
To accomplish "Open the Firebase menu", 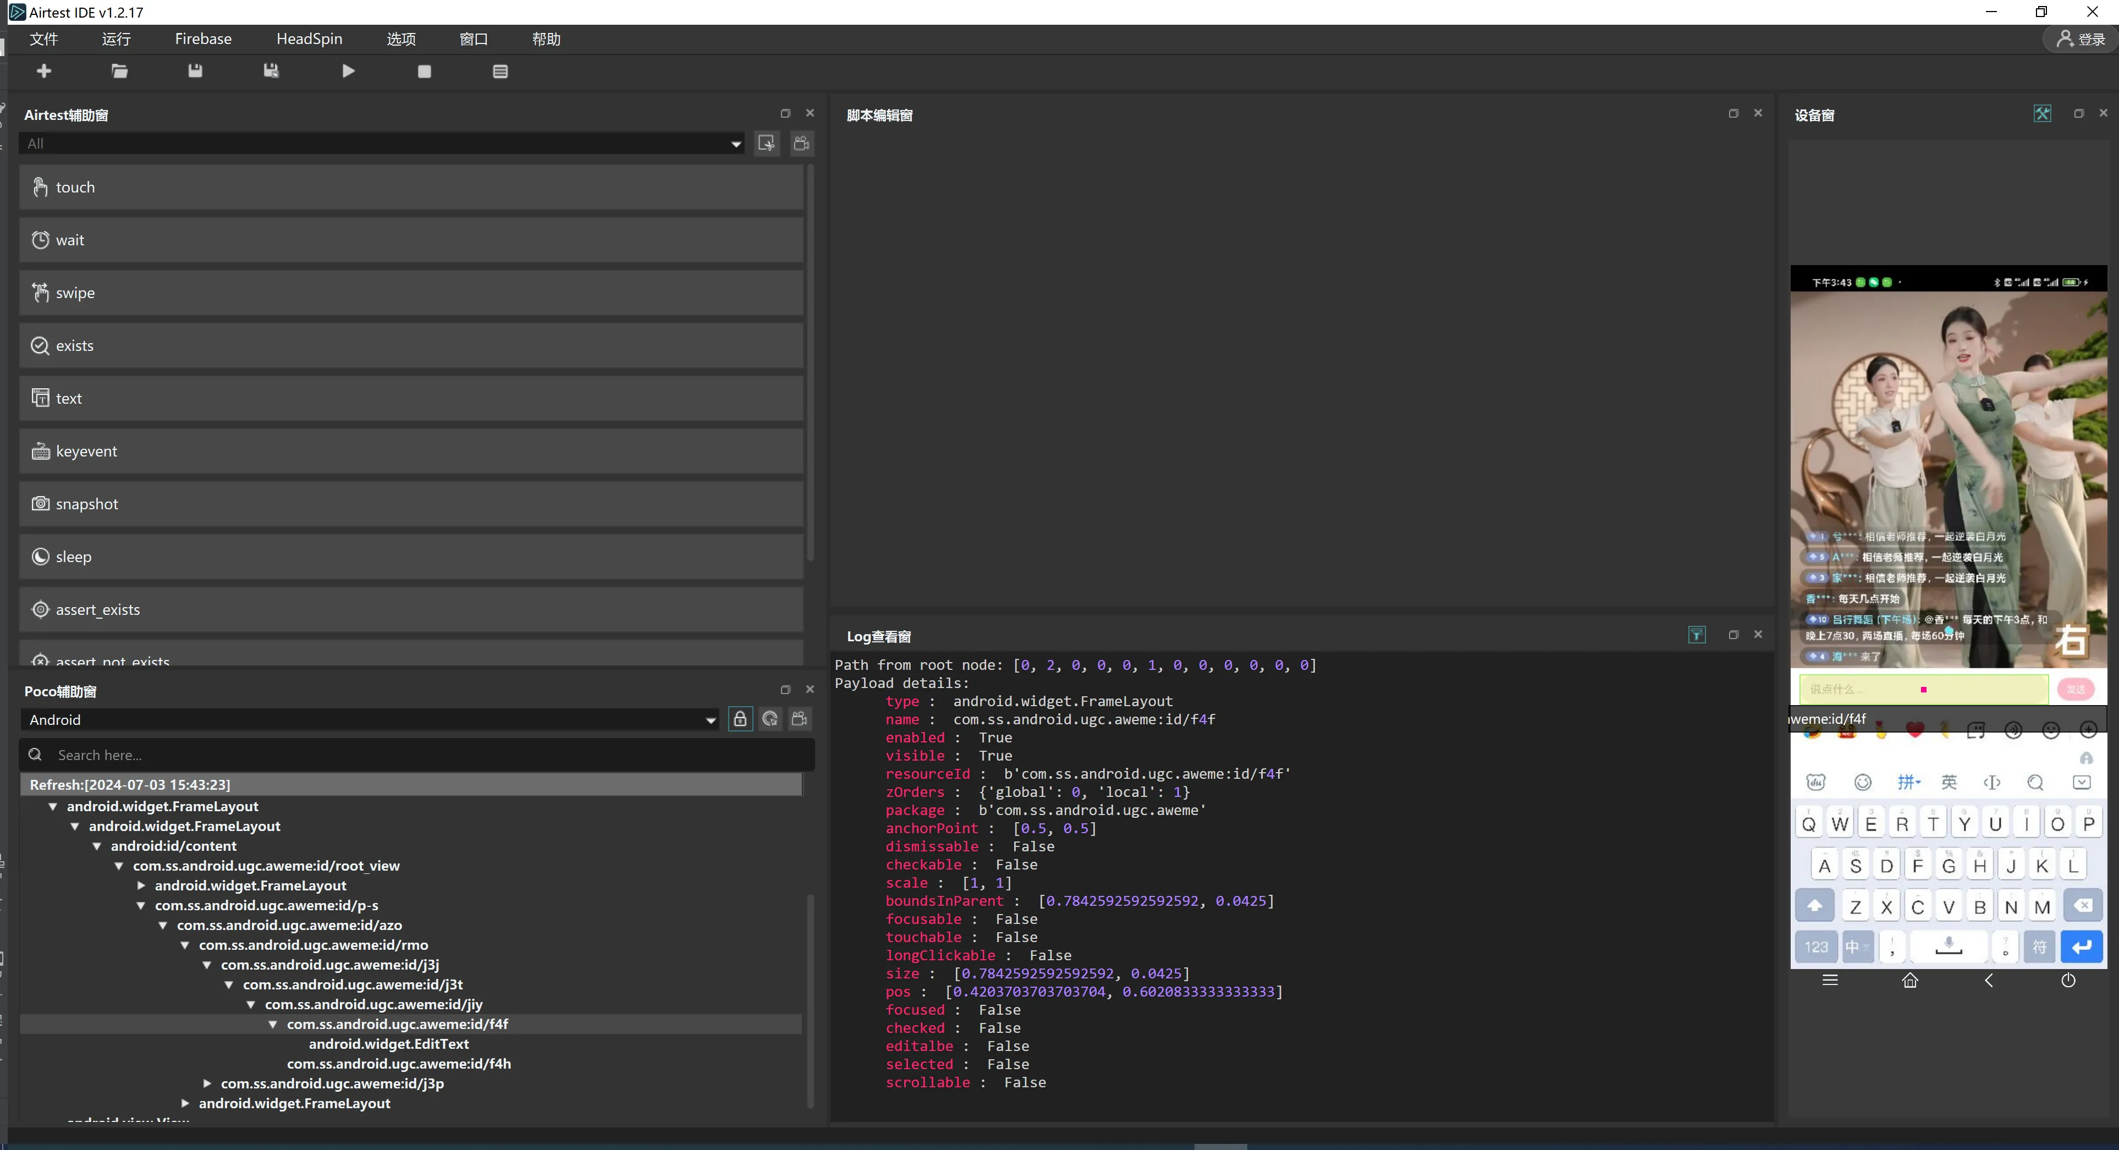I will click(x=203, y=38).
